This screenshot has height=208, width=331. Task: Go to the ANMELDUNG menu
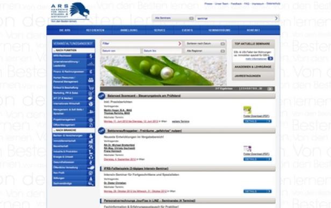pyautogui.click(x=129, y=31)
